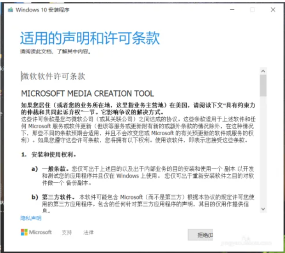
Task: Open the 支持 support link
Action: (67, 232)
